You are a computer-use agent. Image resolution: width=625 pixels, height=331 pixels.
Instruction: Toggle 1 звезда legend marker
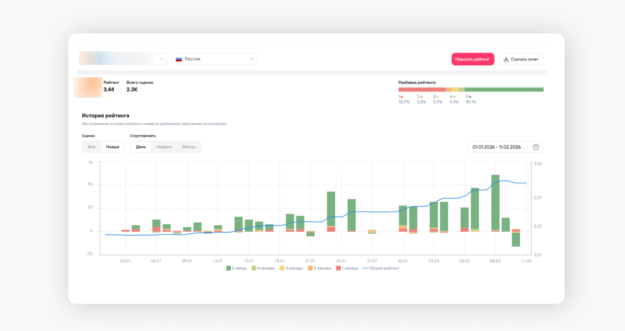coord(338,268)
